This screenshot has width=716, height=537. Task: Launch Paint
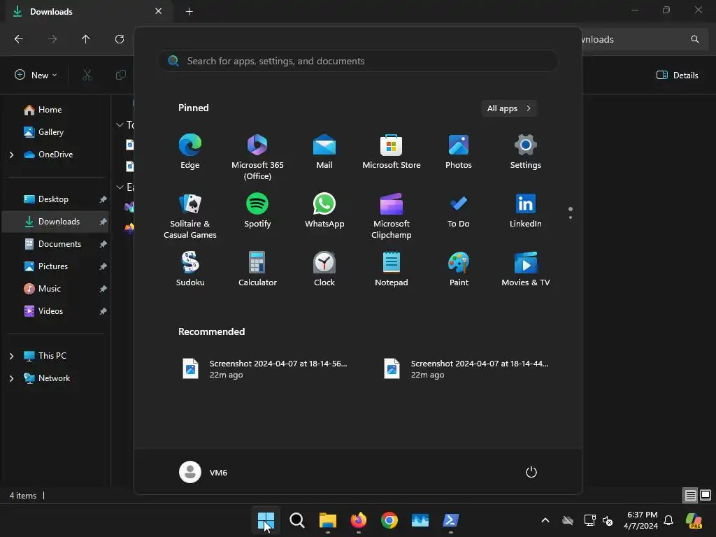[x=459, y=269]
